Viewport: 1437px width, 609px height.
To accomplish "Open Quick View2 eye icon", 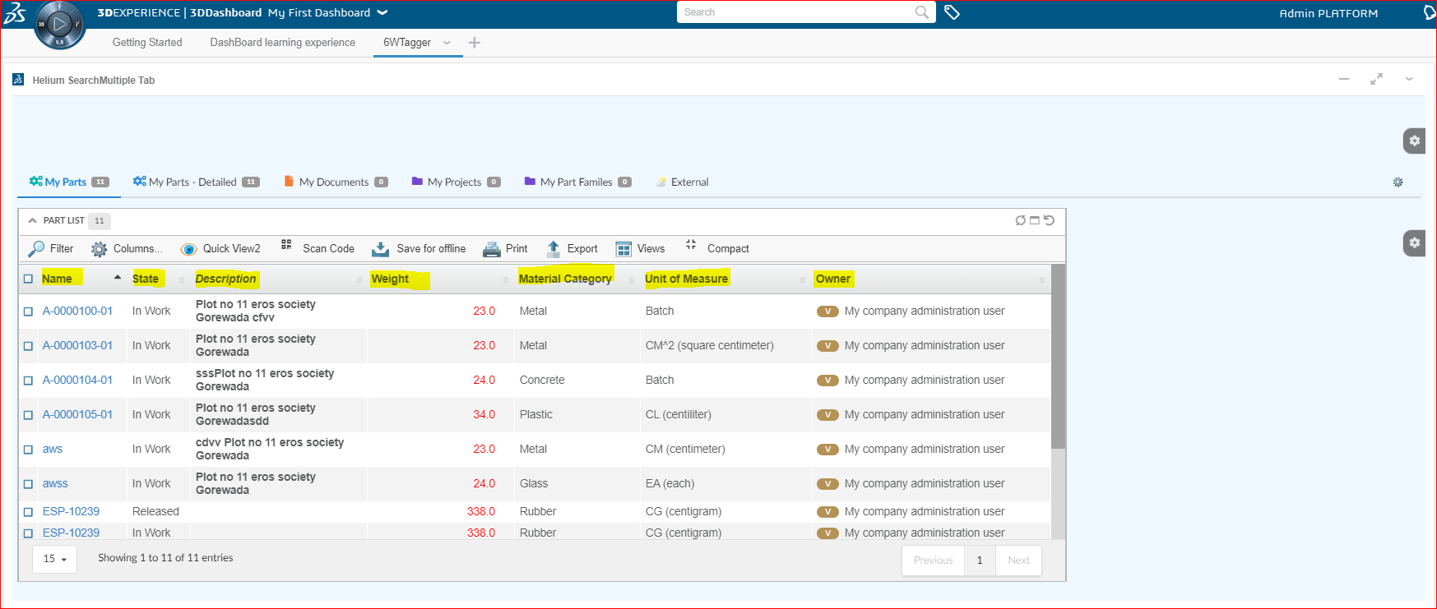I will (188, 249).
